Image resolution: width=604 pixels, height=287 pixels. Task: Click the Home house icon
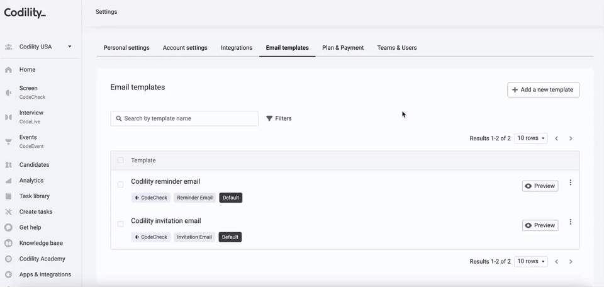(8, 70)
